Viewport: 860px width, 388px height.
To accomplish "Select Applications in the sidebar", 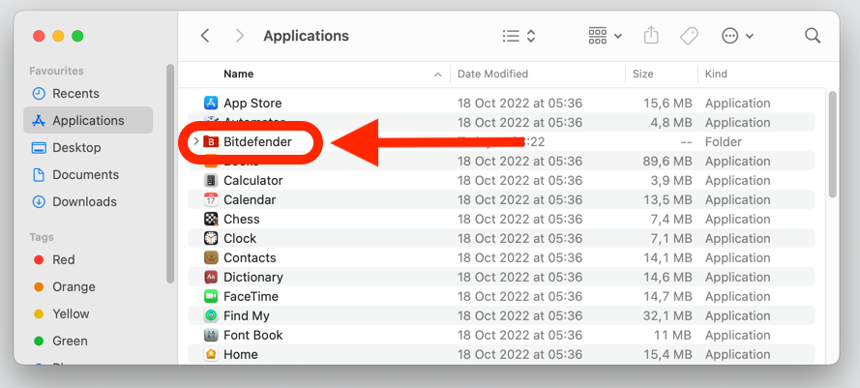I will 88,120.
